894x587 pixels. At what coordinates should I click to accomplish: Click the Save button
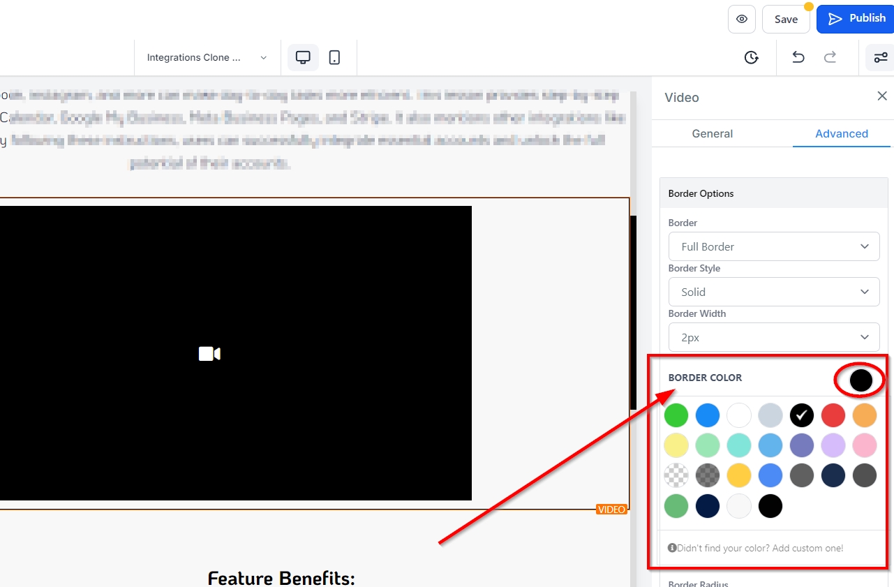point(785,20)
